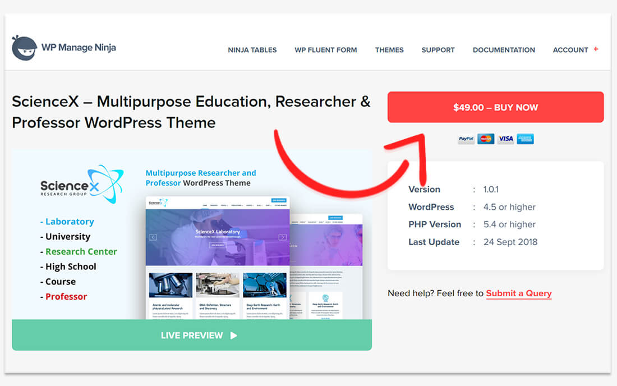Click the $49.00 Buy Now button
The width and height of the screenshot is (617, 386).
pos(495,107)
